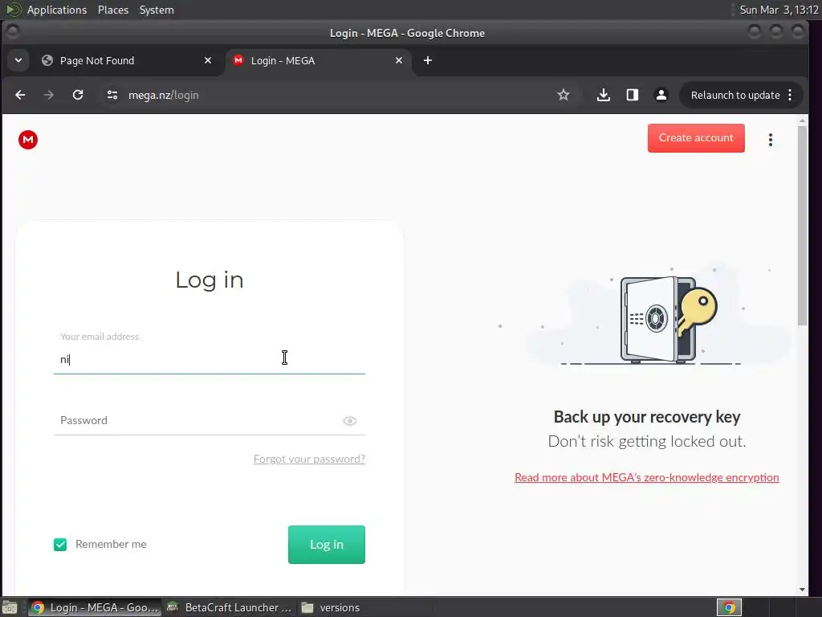Select Login - MEGA Chrome taskbar item
The height and width of the screenshot is (617, 822).
[x=95, y=607]
